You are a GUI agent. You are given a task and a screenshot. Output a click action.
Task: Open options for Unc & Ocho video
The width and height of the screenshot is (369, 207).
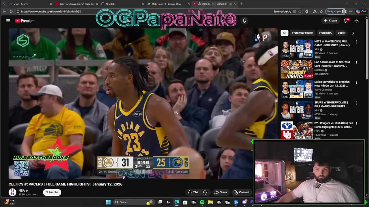(356, 63)
